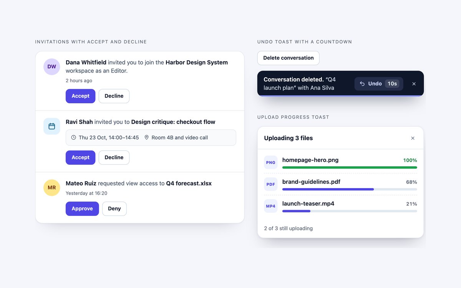Click the DW avatar for Dana Whitfield
The height and width of the screenshot is (288, 461).
(52, 67)
